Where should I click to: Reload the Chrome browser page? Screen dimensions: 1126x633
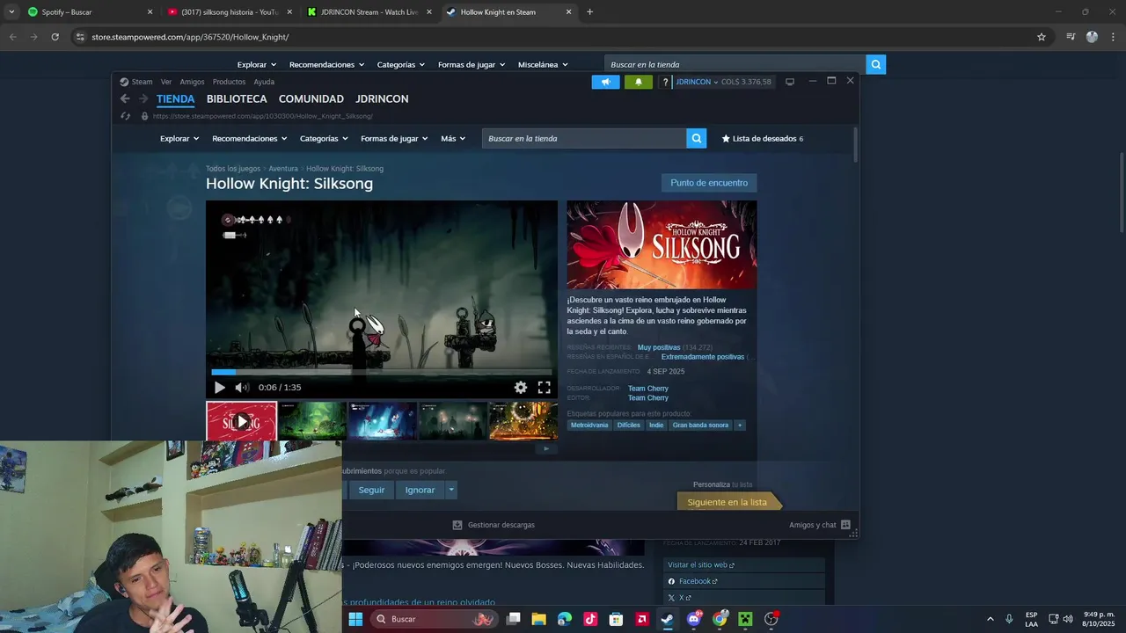point(55,37)
